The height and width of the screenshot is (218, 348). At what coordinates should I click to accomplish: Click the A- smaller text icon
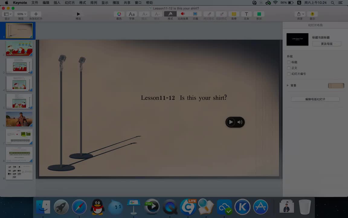[157, 14]
